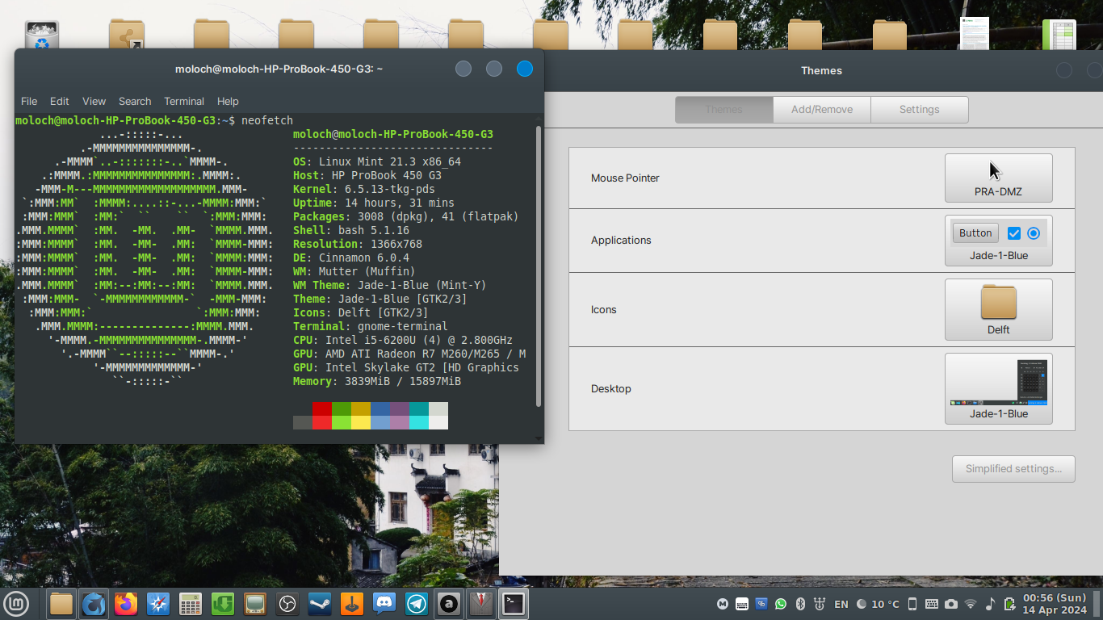Switch to the Add/Remove tab

click(x=821, y=109)
